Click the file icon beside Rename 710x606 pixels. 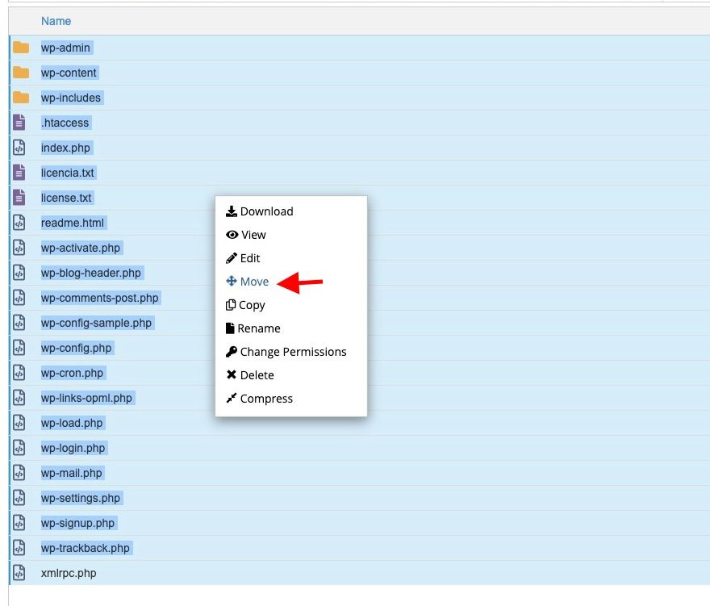(x=230, y=328)
